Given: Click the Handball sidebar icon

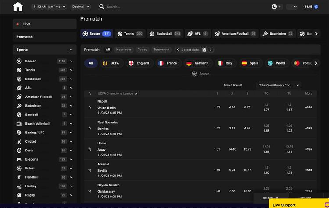Looking at the screenshot, I should (19, 177).
